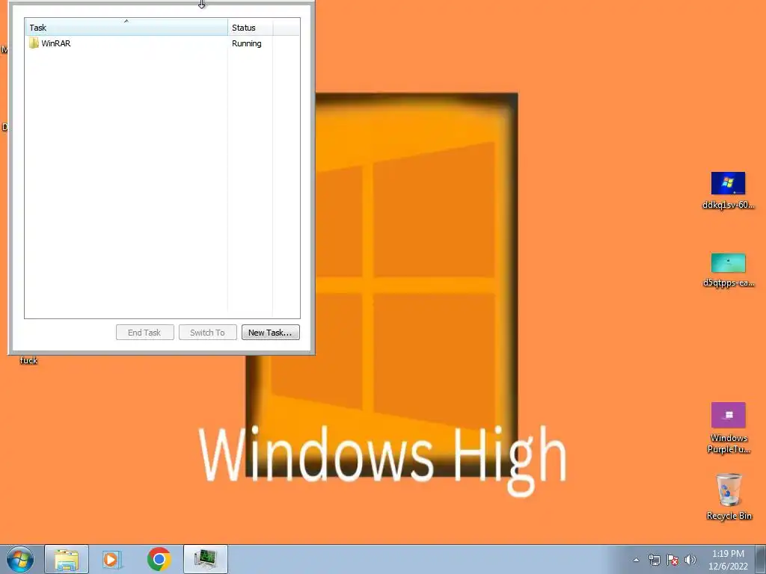The image size is (766, 574).
Task: Select the WinRAR task row
Action: [x=162, y=43]
